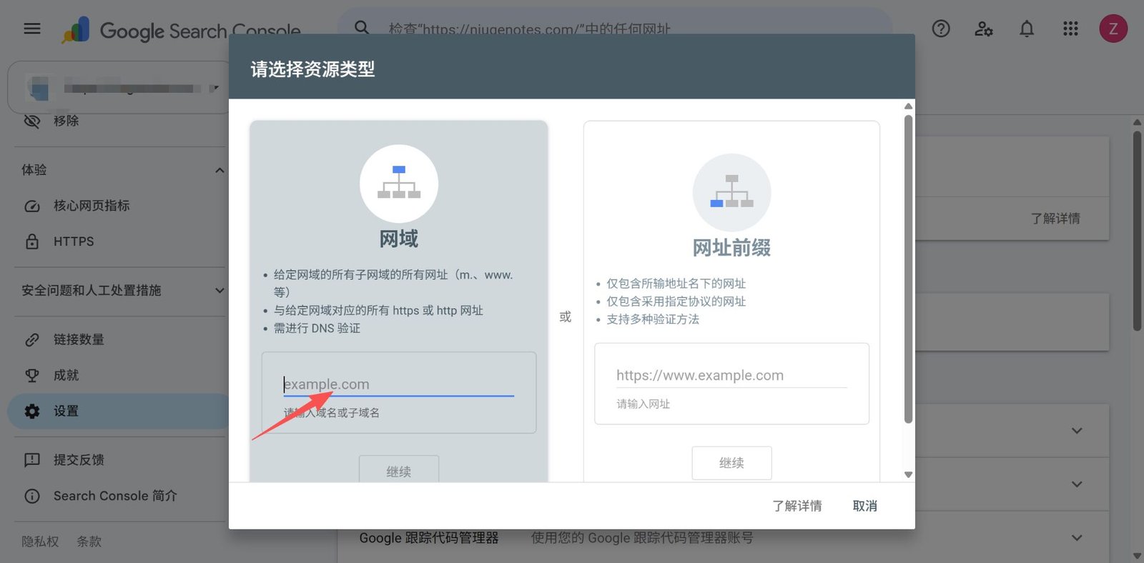Image resolution: width=1144 pixels, height=563 pixels.
Task: Click the URL prefix input field
Action: click(x=731, y=376)
